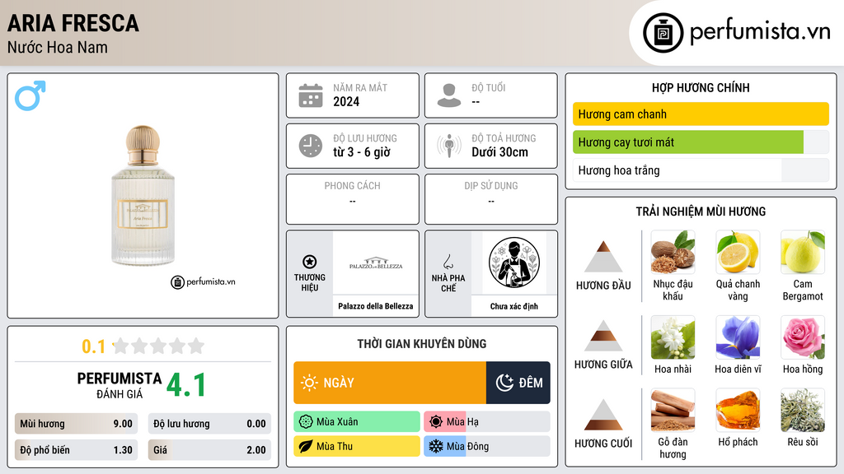Click the Chưa xác định perfumer label
844x474 pixels.
(x=514, y=306)
